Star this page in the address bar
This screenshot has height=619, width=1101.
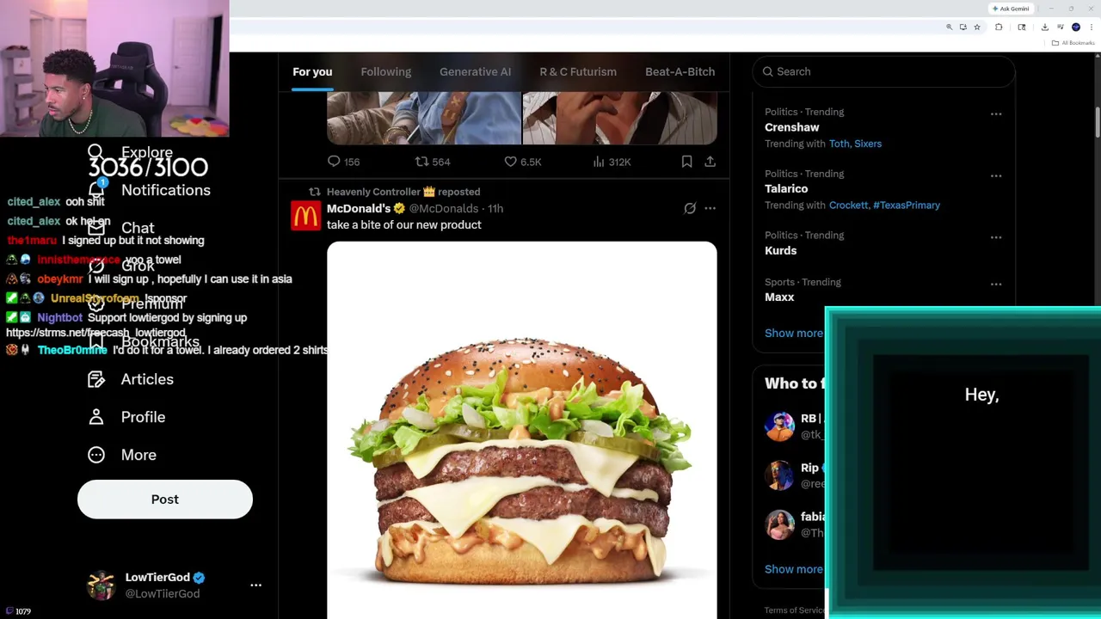click(x=977, y=28)
